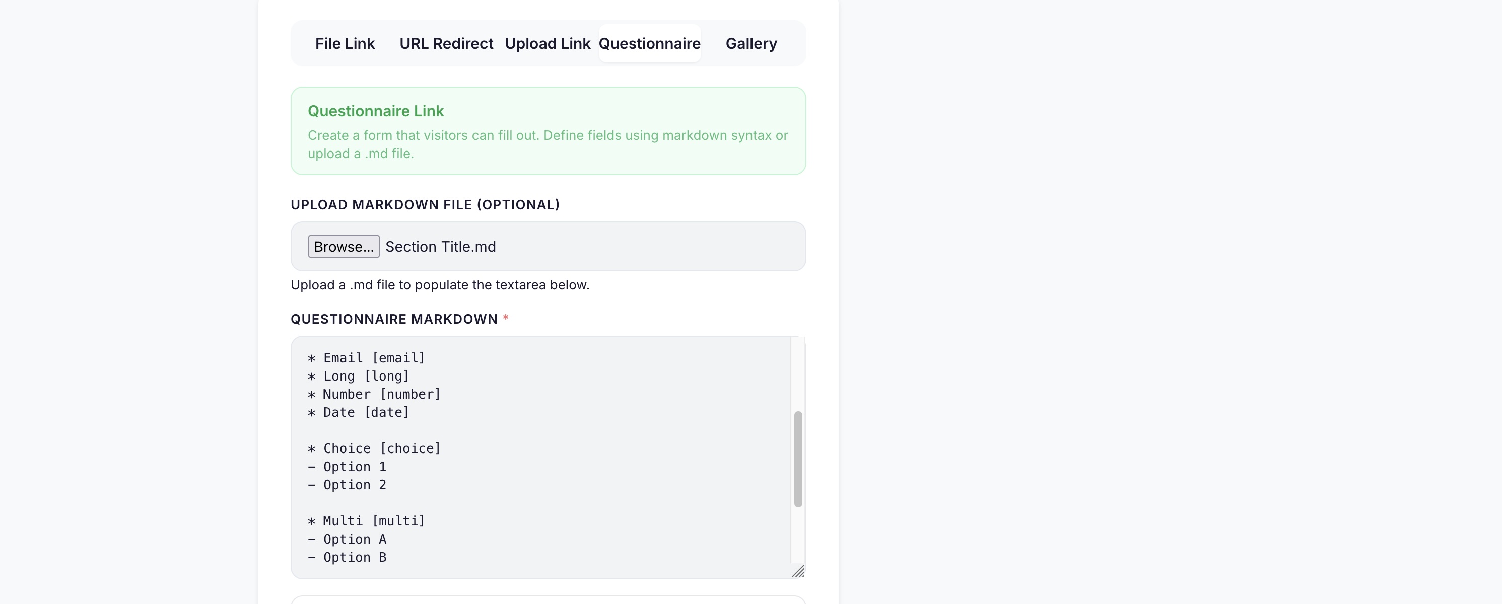Image resolution: width=1502 pixels, height=604 pixels.
Task: Select the Upload Link tab
Action: [548, 43]
